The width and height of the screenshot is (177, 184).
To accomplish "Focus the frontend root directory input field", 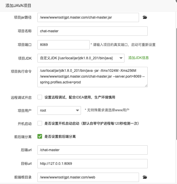I will tap(88, 177).
